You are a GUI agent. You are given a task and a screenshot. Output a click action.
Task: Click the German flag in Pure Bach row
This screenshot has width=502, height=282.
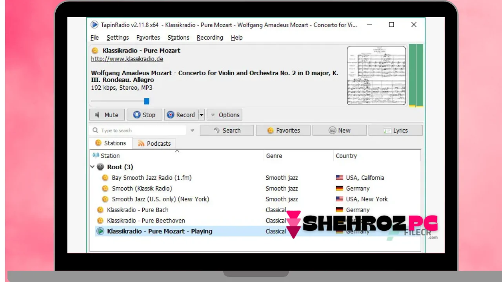click(339, 210)
